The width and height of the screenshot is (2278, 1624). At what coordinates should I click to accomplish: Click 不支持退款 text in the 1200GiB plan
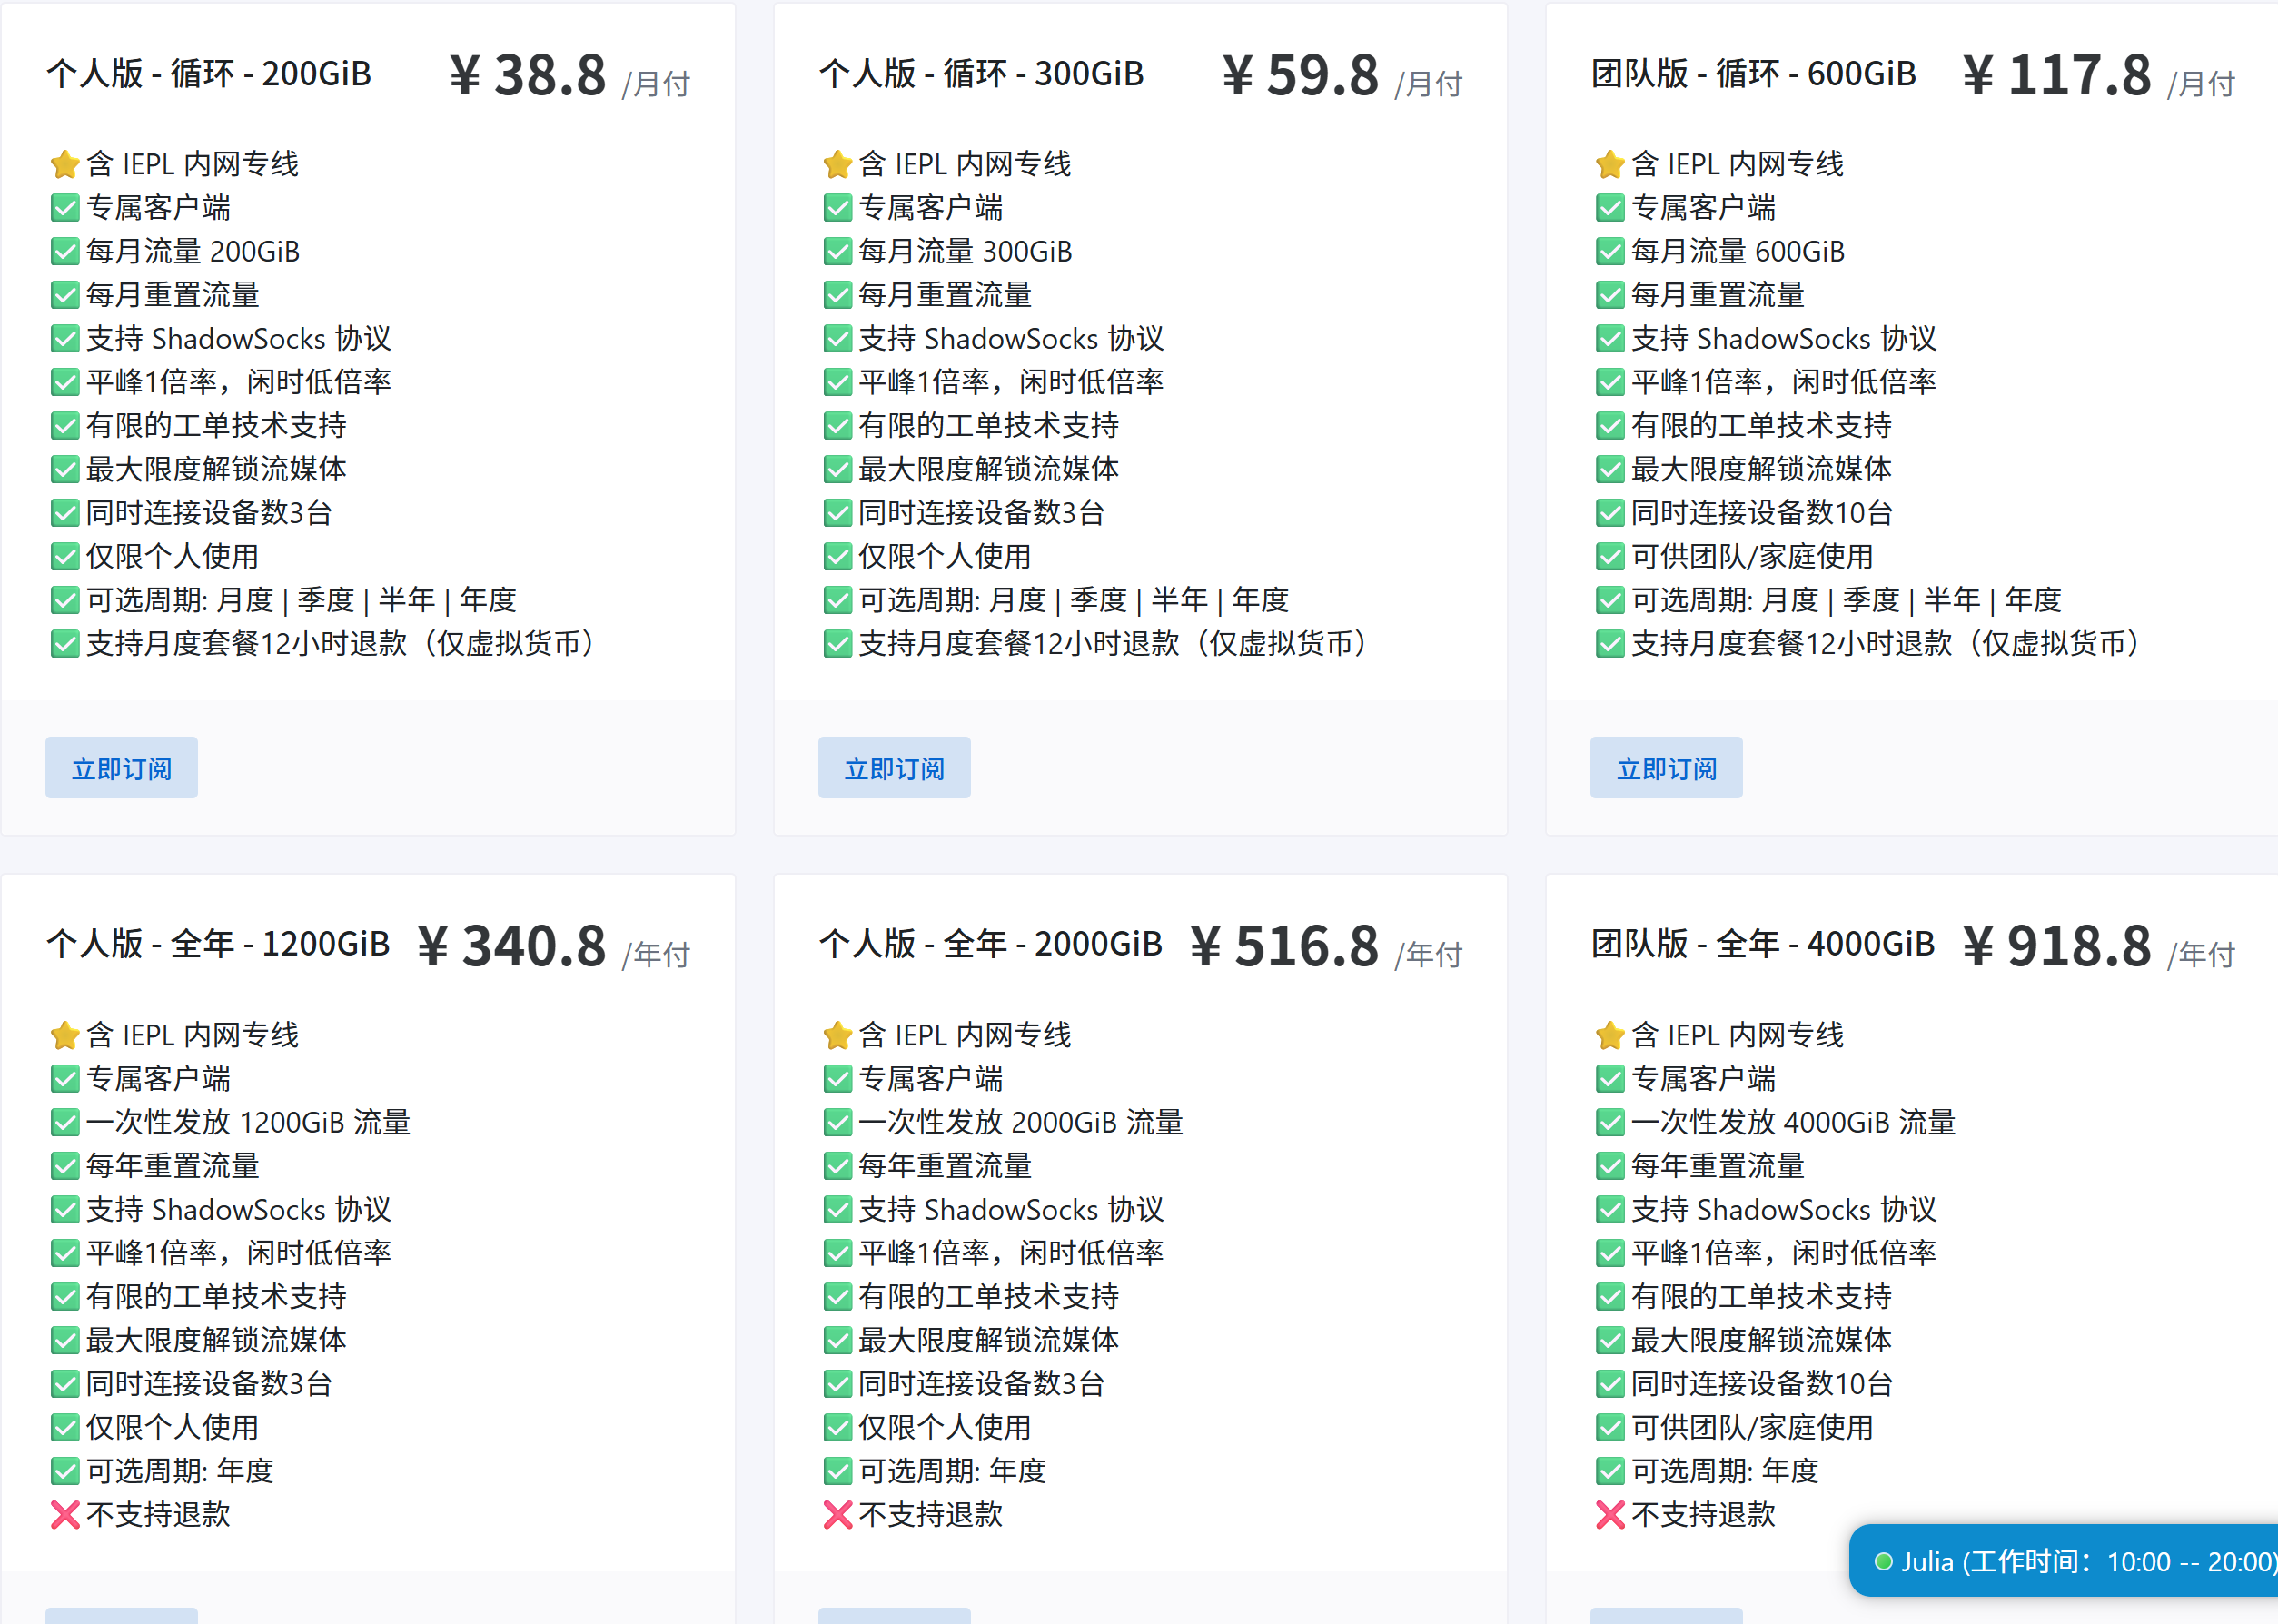[158, 1515]
